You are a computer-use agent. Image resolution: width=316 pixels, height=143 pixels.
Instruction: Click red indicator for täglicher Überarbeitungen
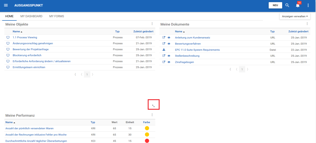147,141
